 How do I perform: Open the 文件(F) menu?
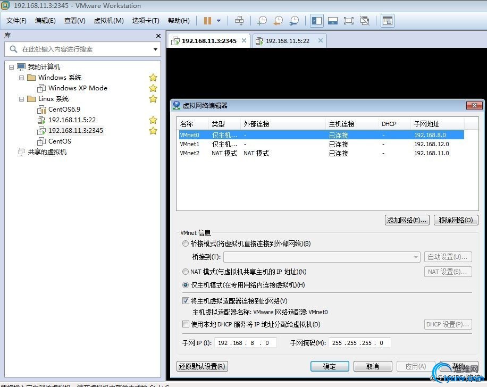click(16, 21)
